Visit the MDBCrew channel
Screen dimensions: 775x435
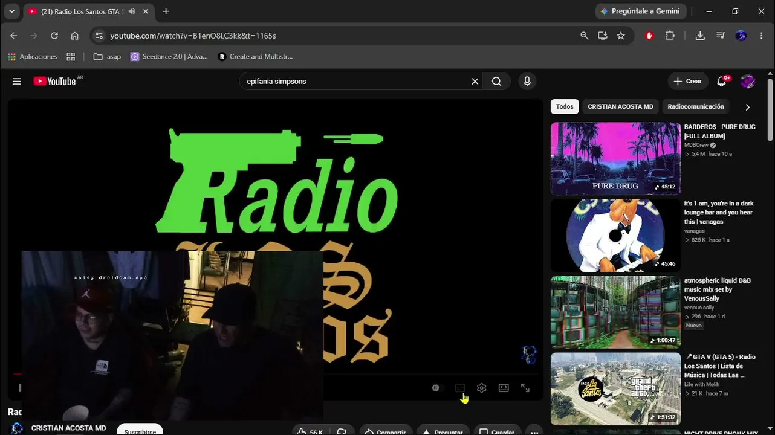[696, 145]
